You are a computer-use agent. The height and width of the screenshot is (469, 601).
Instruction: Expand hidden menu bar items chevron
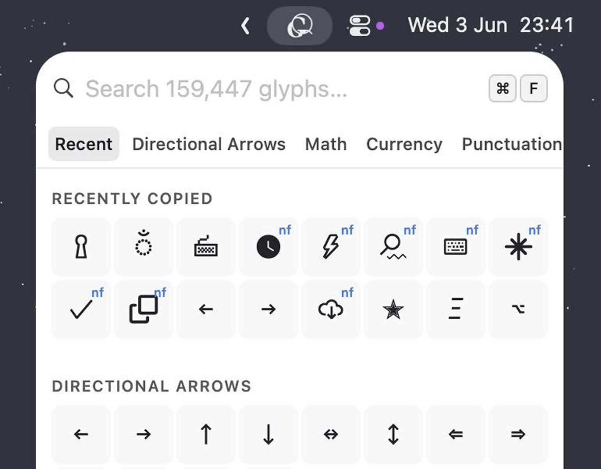pyautogui.click(x=245, y=26)
